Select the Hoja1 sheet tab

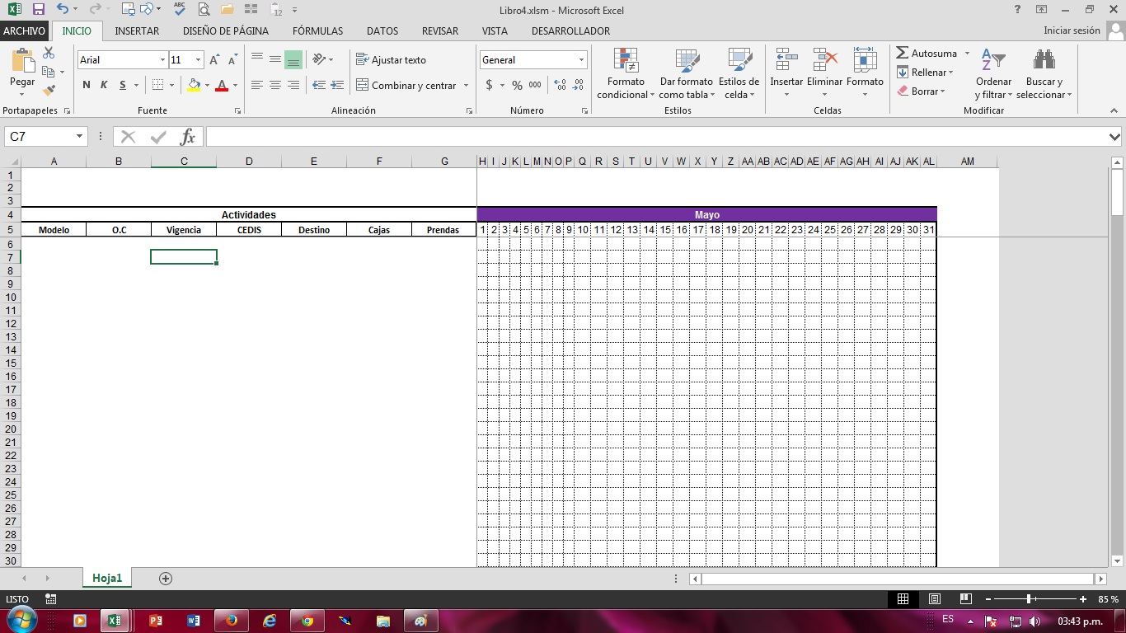(107, 579)
